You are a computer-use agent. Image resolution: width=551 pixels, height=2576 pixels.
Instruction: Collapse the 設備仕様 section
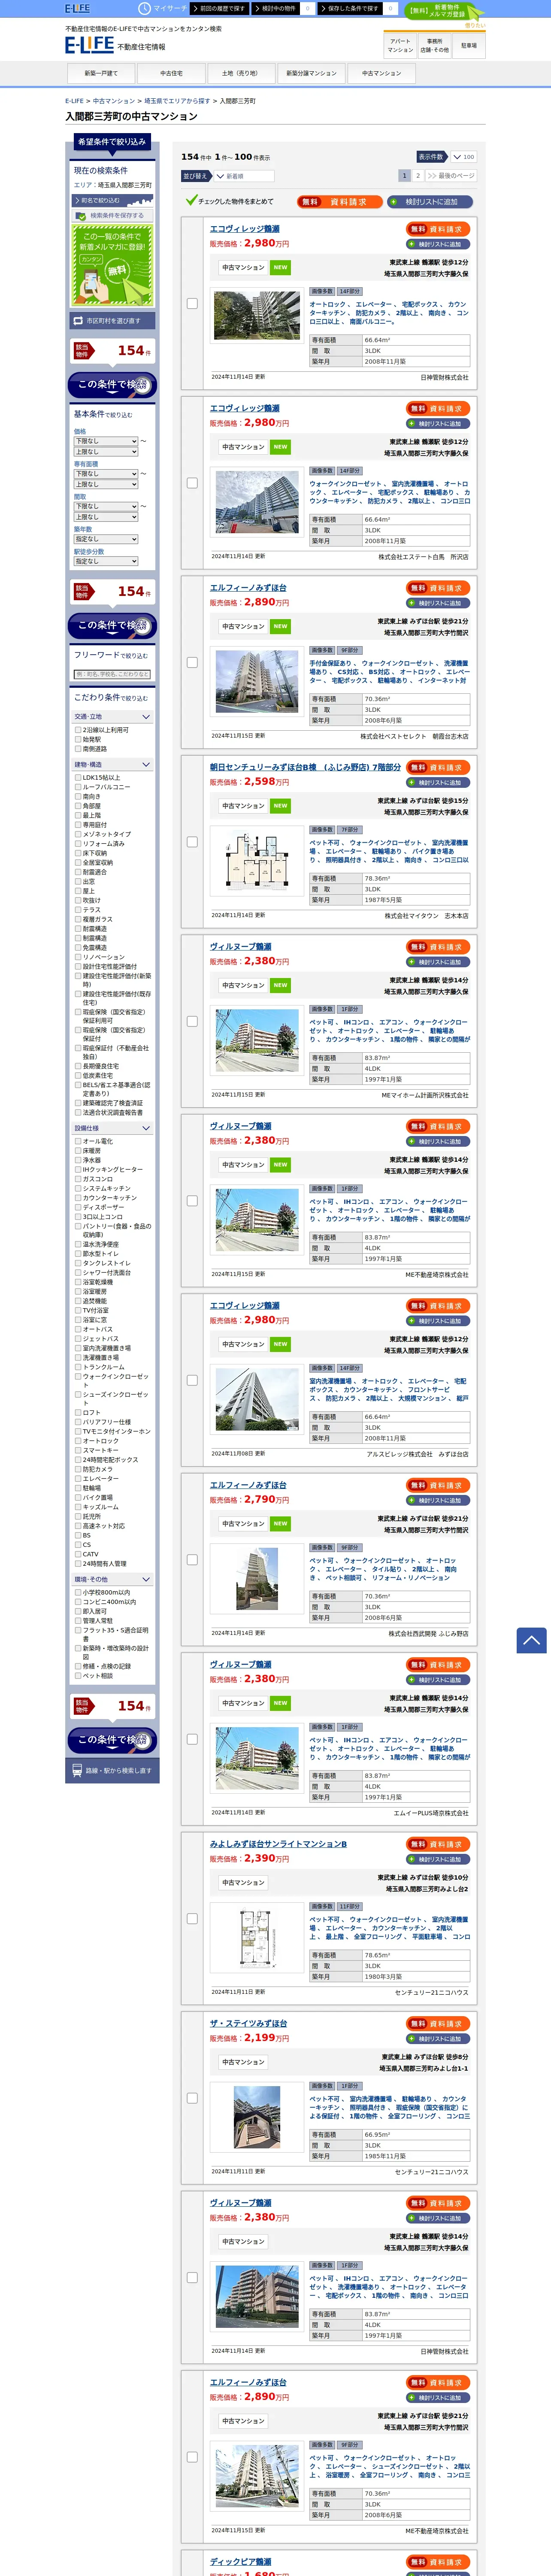(x=112, y=1128)
